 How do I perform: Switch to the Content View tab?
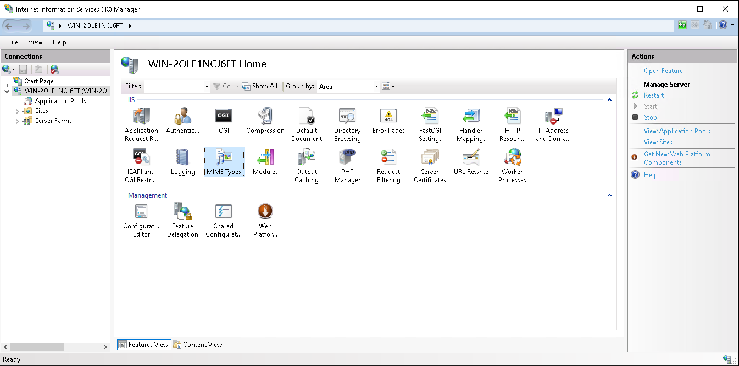coord(198,345)
